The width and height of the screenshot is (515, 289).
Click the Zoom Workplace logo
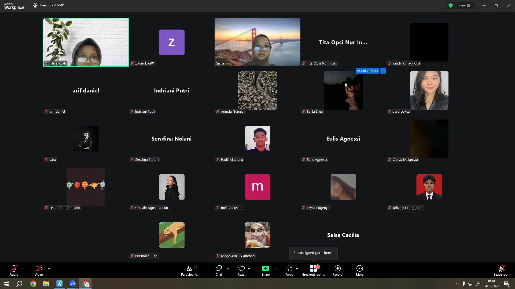click(x=14, y=6)
